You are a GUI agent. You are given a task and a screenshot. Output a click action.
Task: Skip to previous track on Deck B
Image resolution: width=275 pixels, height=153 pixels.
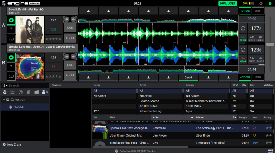coord(66,57)
